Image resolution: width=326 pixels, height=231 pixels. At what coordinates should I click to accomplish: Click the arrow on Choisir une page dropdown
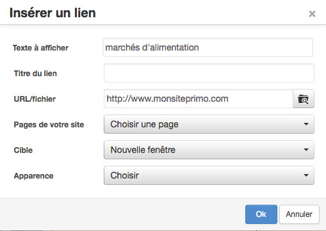click(306, 124)
